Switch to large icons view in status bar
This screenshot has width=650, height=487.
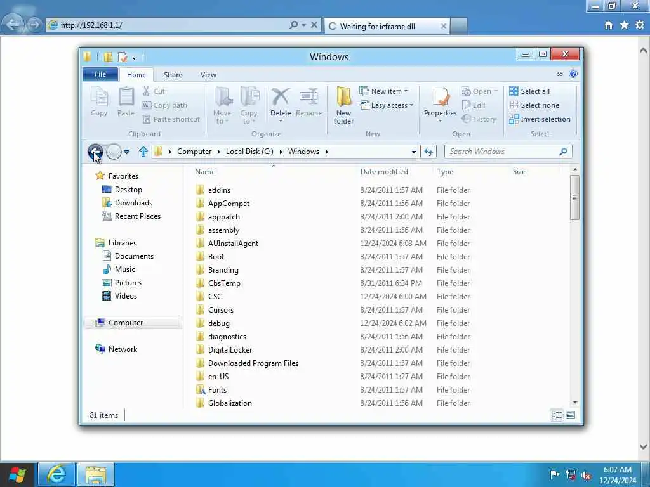pyautogui.click(x=571, y=415)
